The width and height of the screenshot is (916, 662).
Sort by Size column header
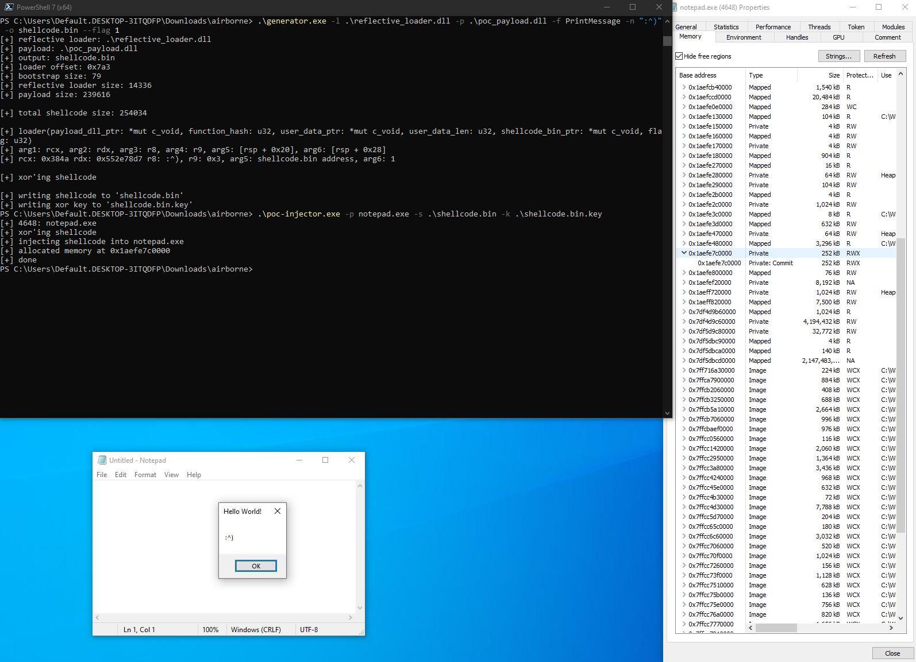coord(820,75)
